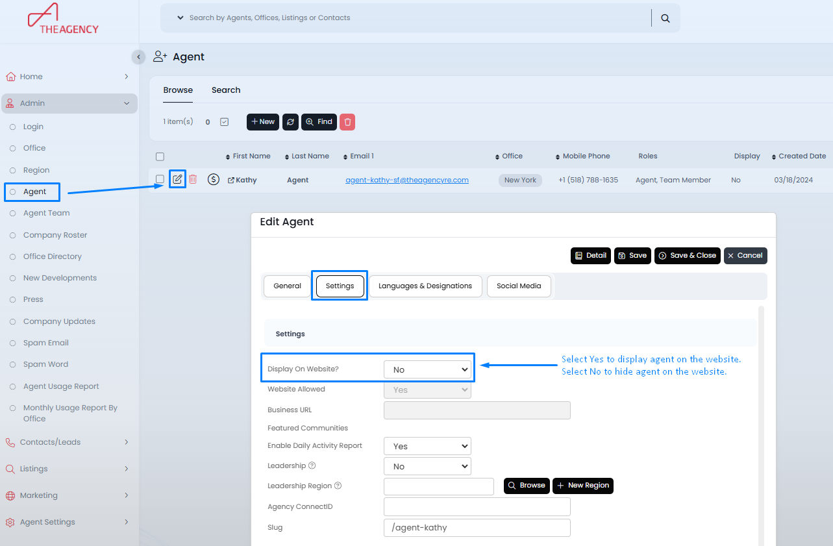This screenshot has height=546, width=833.
Task: Open the Social Media tab
Action: 519,286
